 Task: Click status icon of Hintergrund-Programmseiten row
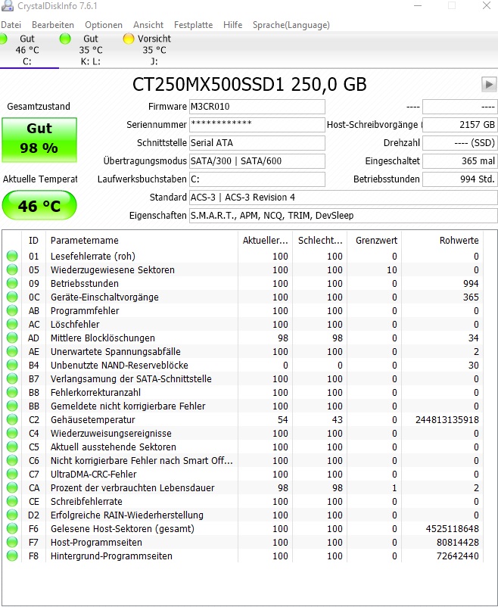(x=12, y=556)
